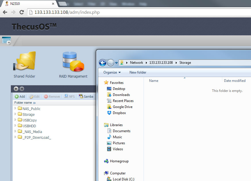This screenshot has height=181, width=251.
Task: Open Dropbox in Explorer sidebar
Action: 116,113
